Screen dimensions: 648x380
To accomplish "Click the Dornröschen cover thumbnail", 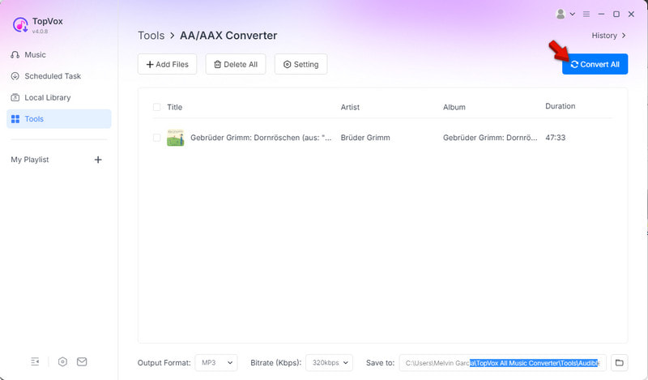I will (175, 138).
